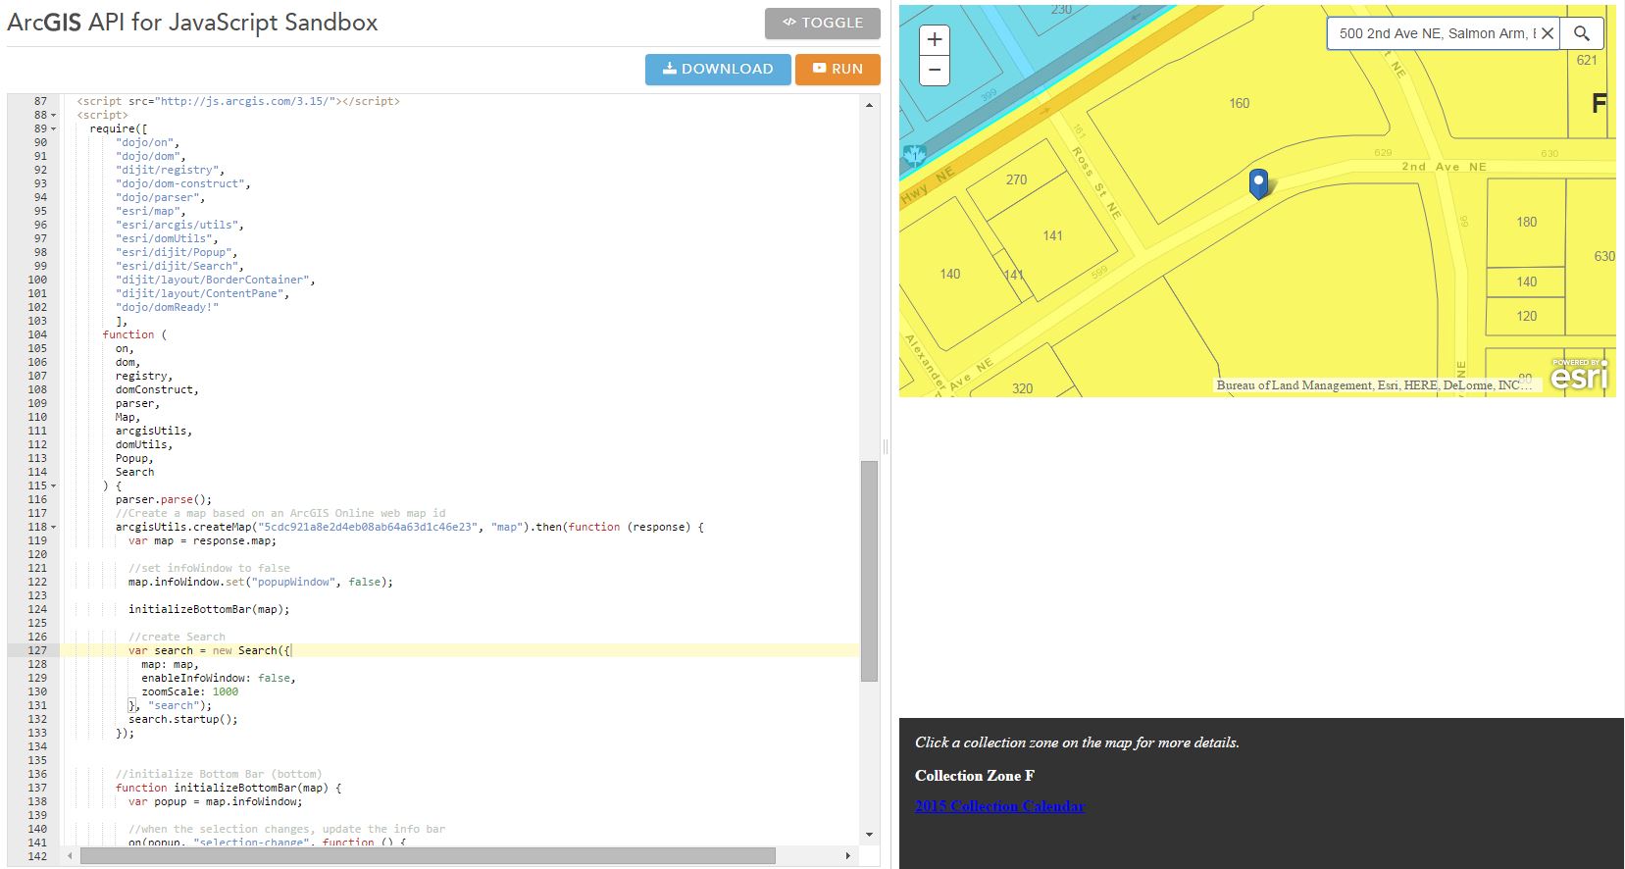Click parcel labeled 160 on map
The height and width of the screenshot is (869, 1625).
point(1239,103)
